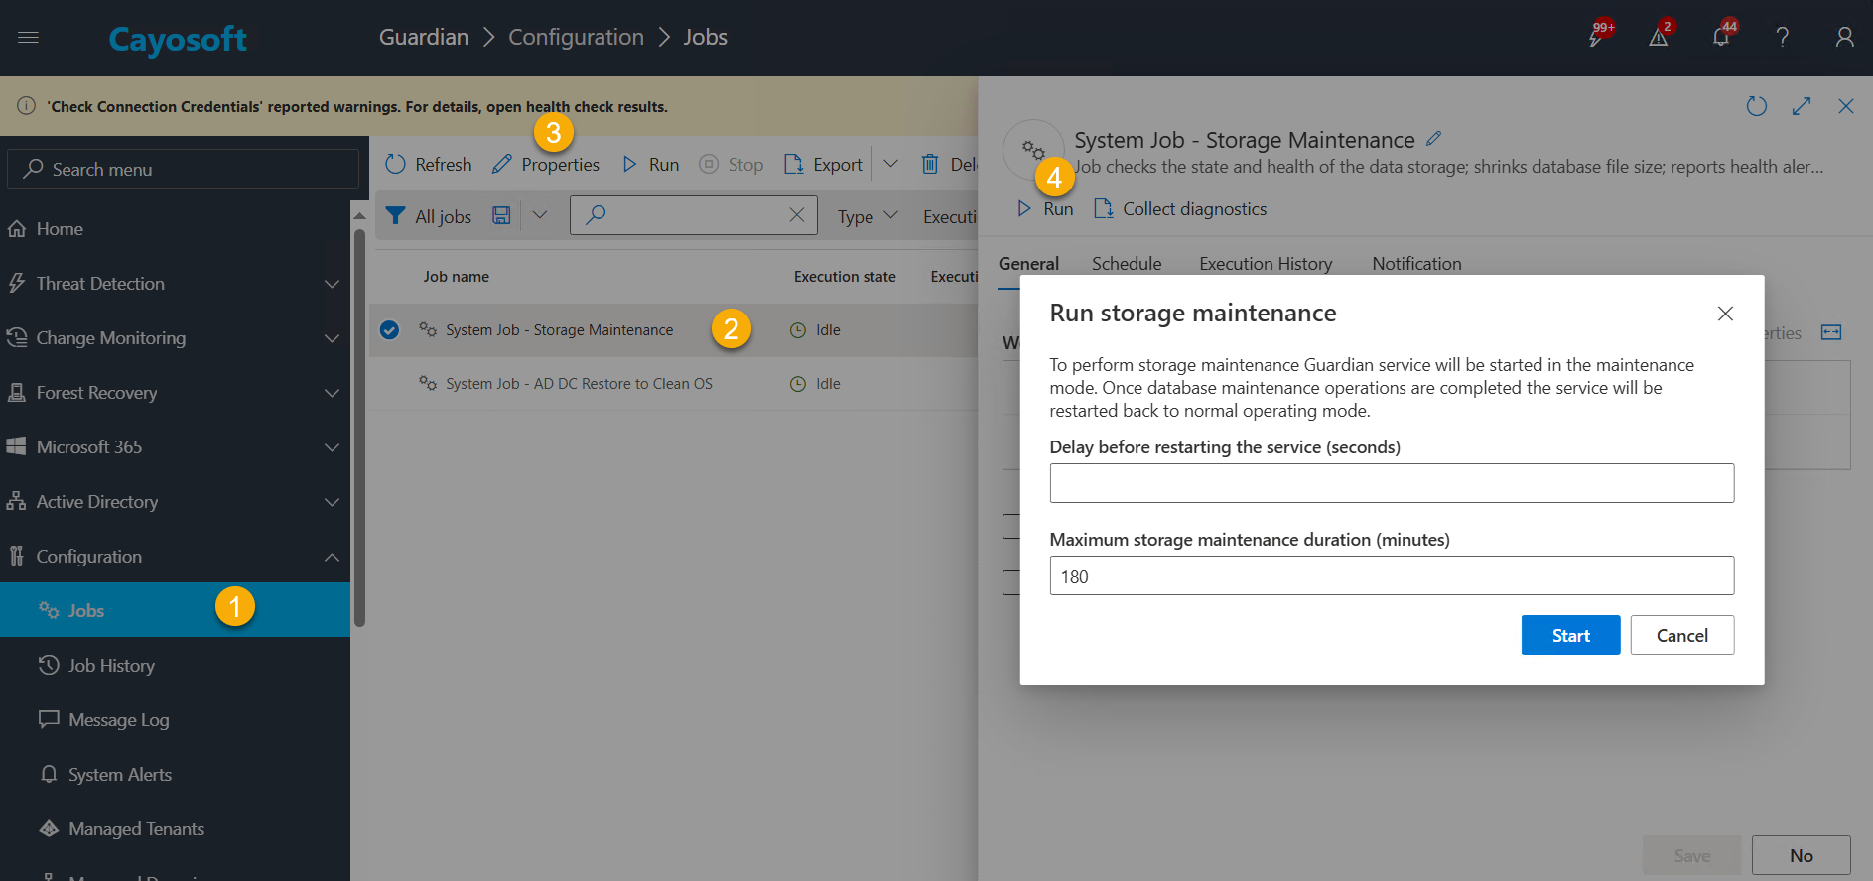Image resolution: width=1873 pixels, height=881 pixels.
Task: Switch to the Schedule tab
Action: (1127, 264)
